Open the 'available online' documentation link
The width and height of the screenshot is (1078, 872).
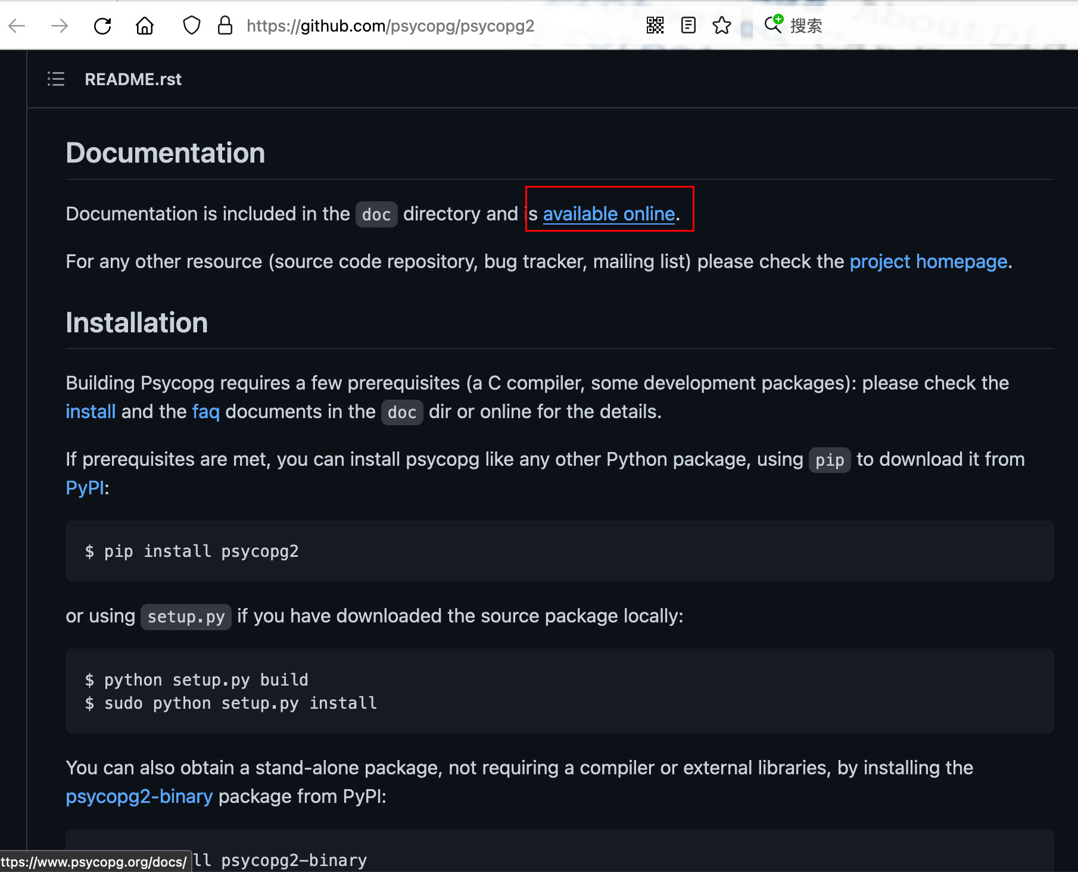click(609, 214)
